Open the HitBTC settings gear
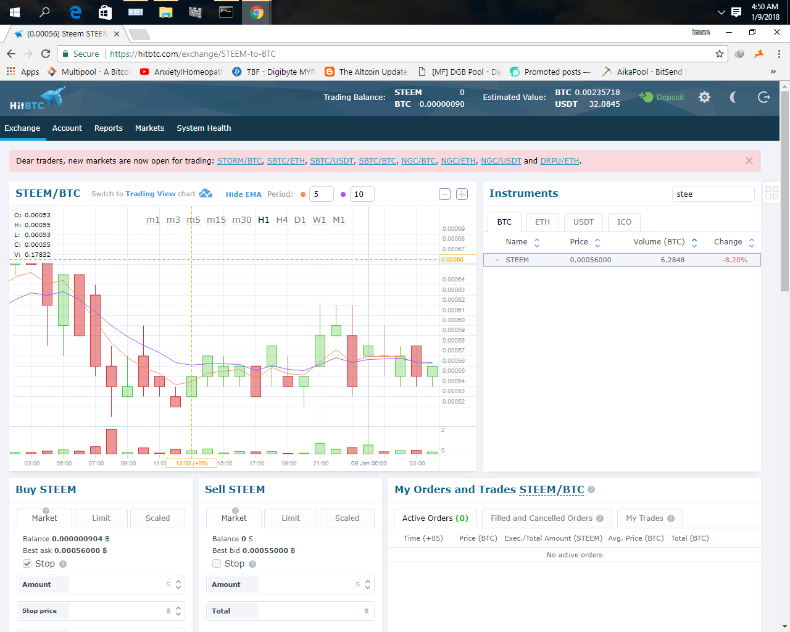Screen dimensions: 790x632 click(x=704, y=97)
